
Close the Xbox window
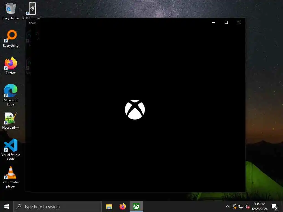[x=239, y=22]
